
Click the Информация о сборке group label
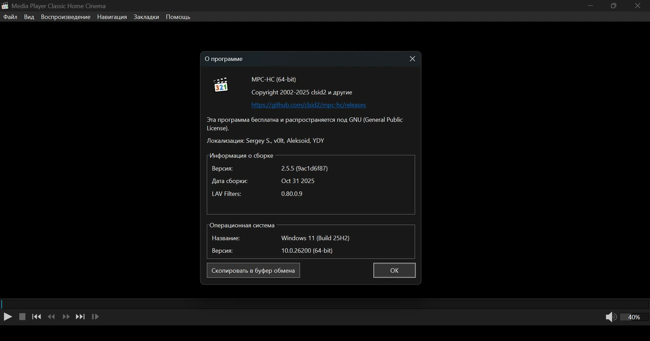[x=242, y=156]
